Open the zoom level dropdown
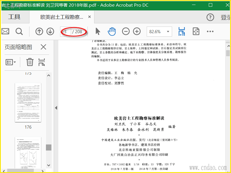The height and width of the screenshot is (173, 231). point(168,31)
